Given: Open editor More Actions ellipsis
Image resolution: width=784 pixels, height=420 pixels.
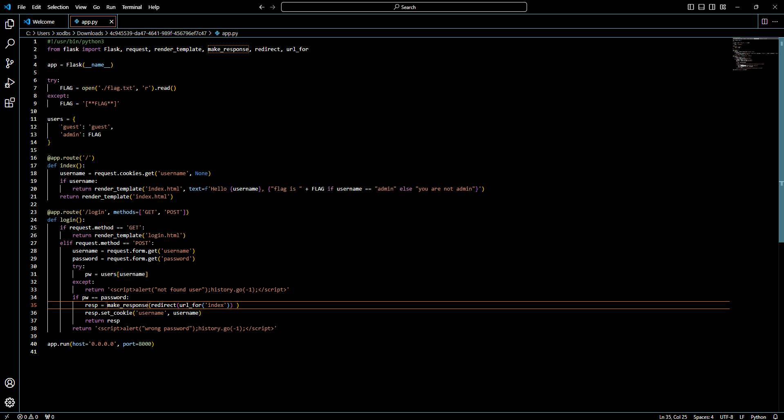Looking at the screenshot, I should click(775, 22).
